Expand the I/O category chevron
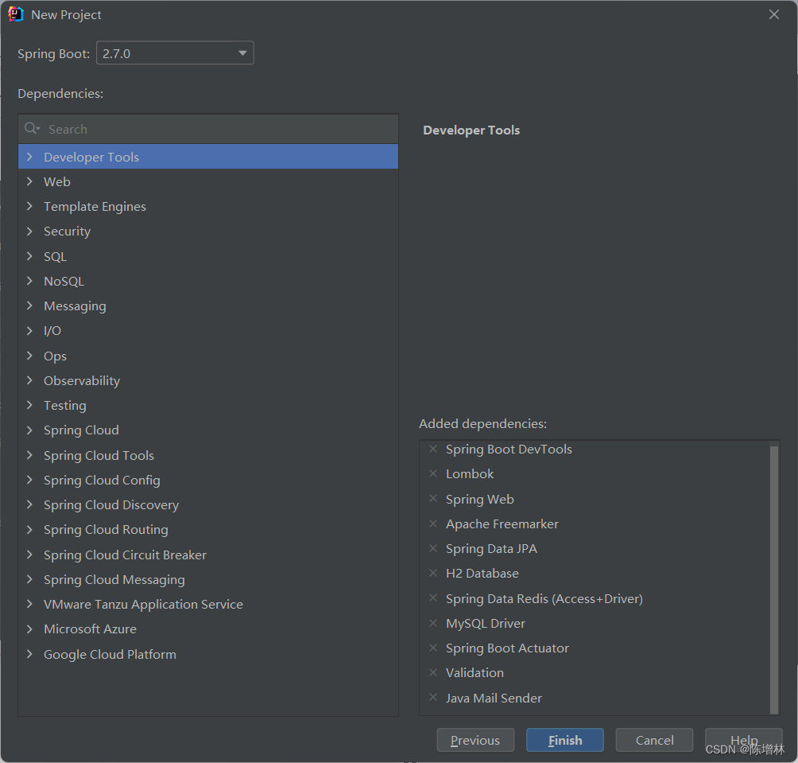 tap(29, 330)
